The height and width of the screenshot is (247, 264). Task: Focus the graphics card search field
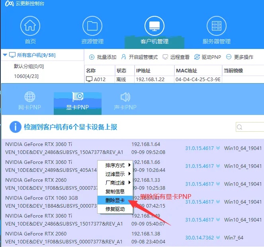click(250, 127)
